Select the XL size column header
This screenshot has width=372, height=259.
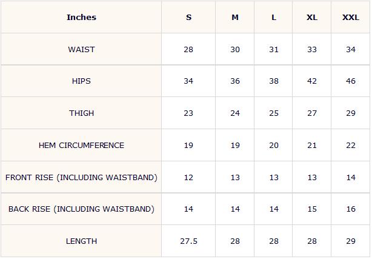pyautogui.click(x=312, y=18)
